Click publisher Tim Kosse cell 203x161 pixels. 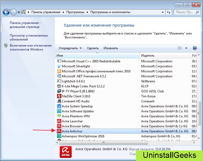coord(148,96)
